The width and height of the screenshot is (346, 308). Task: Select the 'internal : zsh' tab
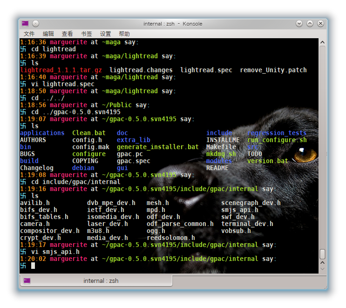coord(96,281)
